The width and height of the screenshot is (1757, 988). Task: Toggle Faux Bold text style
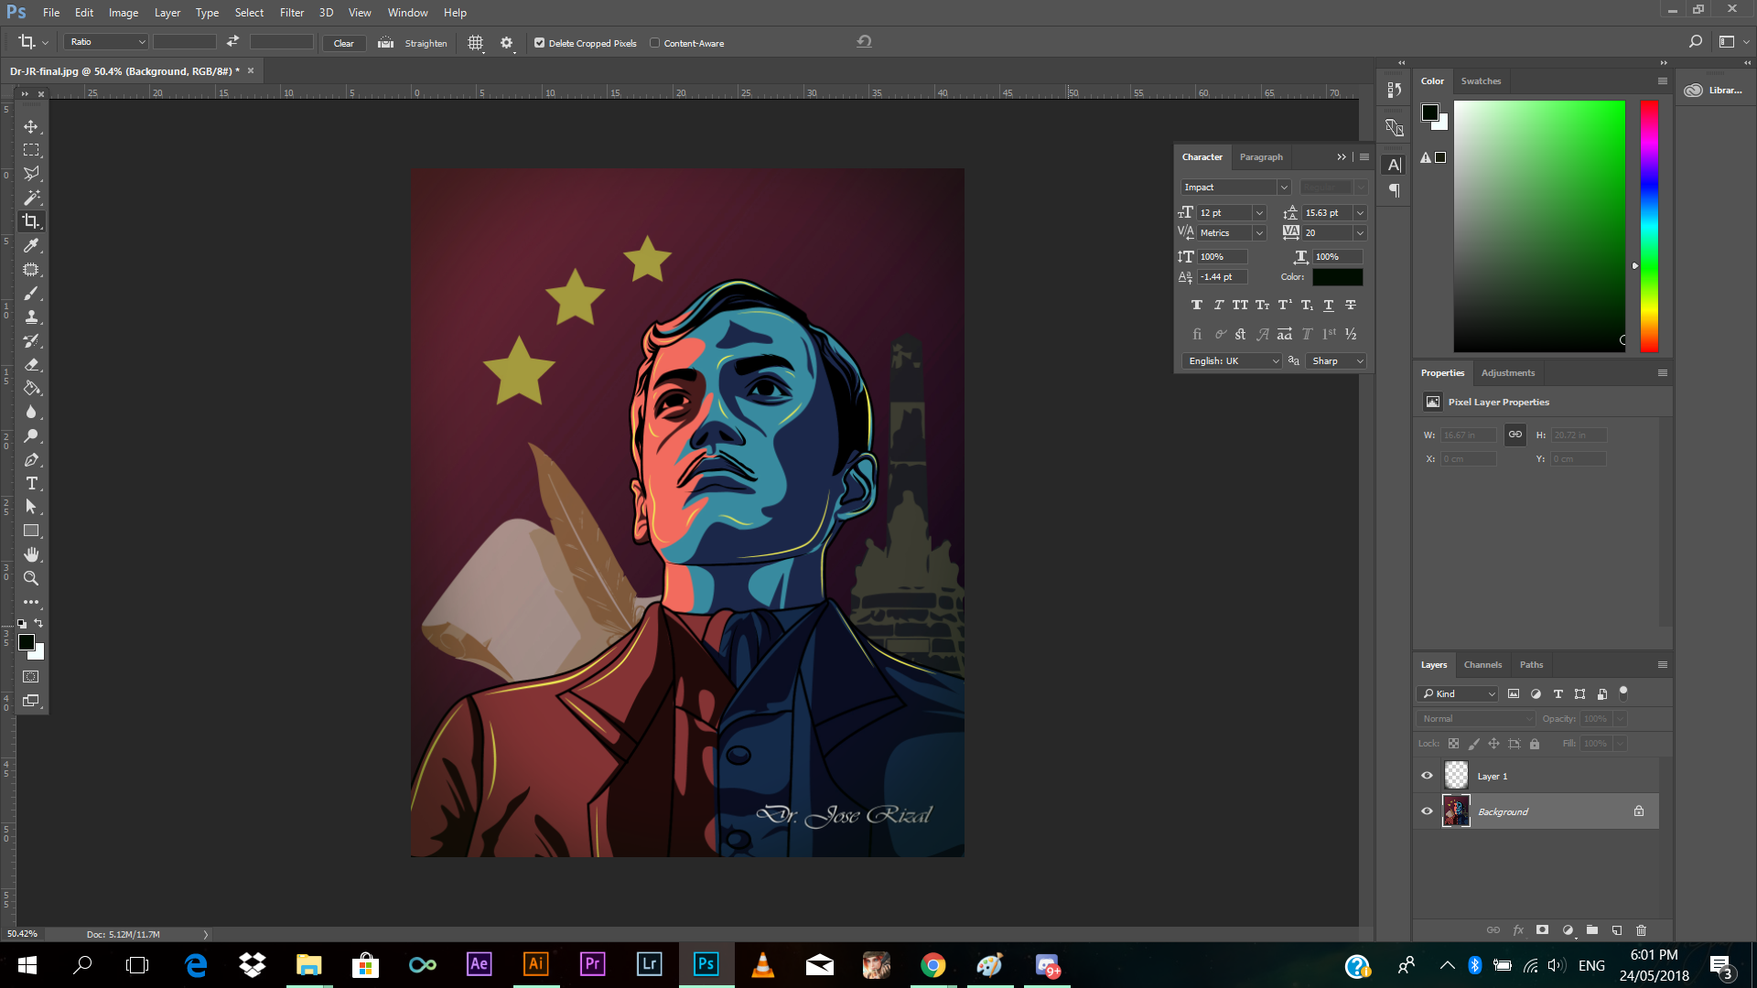tap(1196, 305)
